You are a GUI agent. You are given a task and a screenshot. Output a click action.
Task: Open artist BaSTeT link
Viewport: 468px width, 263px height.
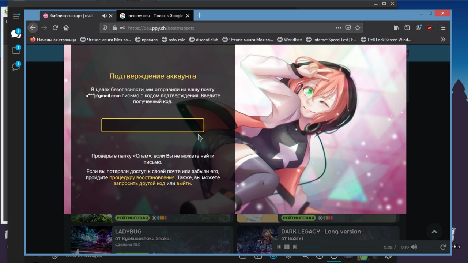pos(297,238)
